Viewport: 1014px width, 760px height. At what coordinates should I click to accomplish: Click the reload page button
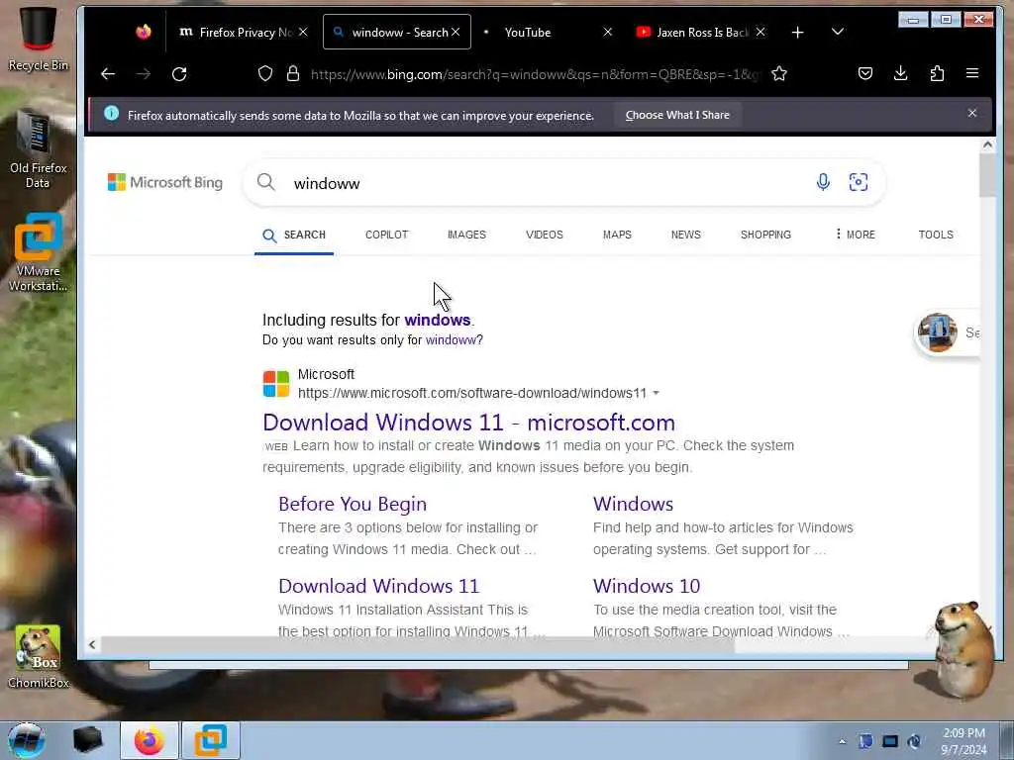point(180,73)
